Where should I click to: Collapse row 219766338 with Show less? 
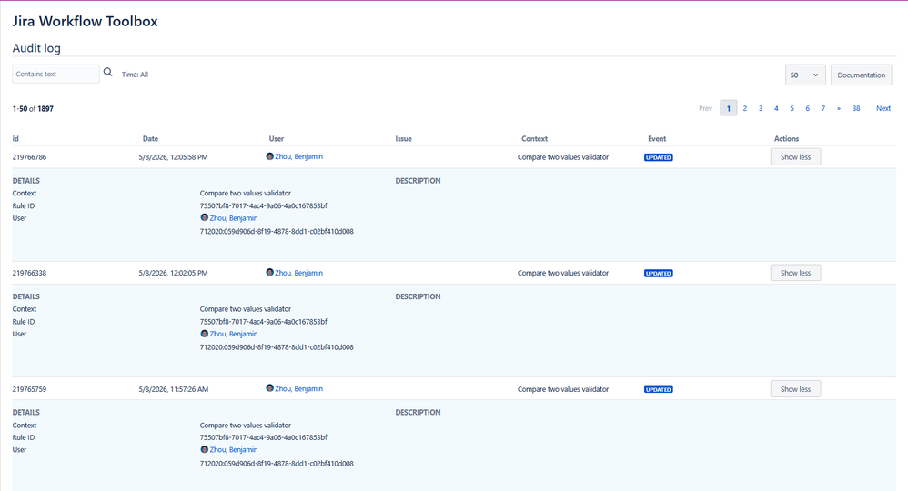coord(795,273)
